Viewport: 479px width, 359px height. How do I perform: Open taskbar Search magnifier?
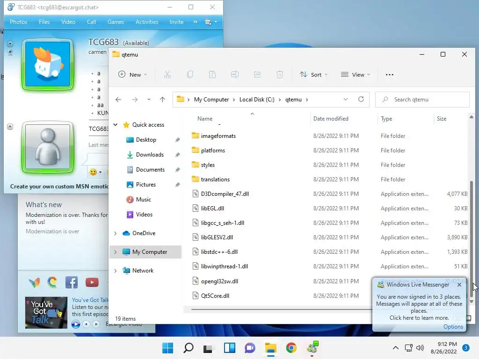pyautogui.click(x=189, y=348)
